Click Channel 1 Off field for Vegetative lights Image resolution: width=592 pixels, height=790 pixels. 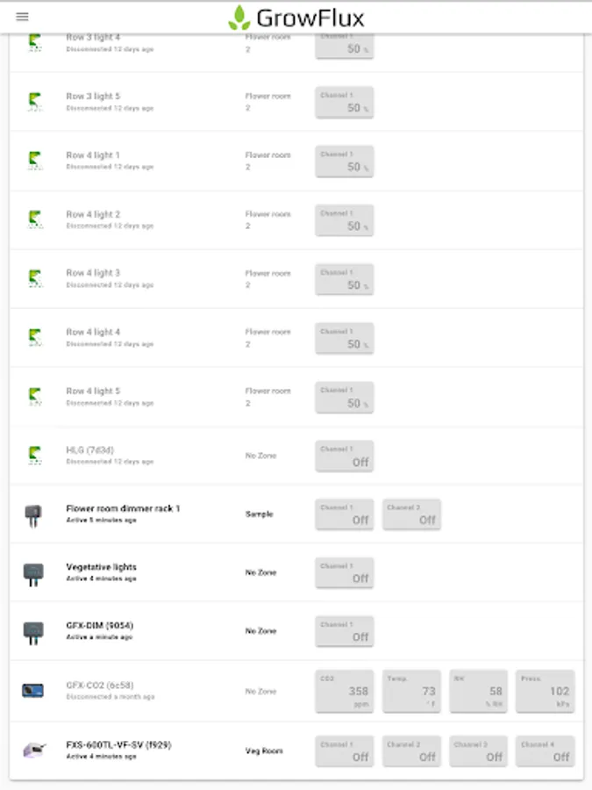click(x=345, y=573)
